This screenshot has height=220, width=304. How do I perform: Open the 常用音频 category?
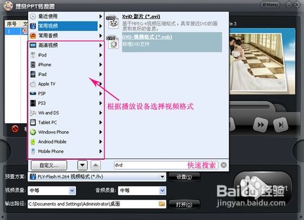click(x=66, y=36)
